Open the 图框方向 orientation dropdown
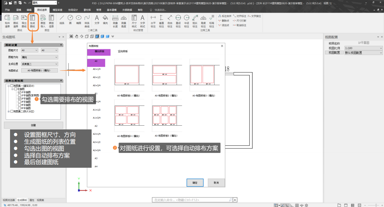 (x=39, y=57)
